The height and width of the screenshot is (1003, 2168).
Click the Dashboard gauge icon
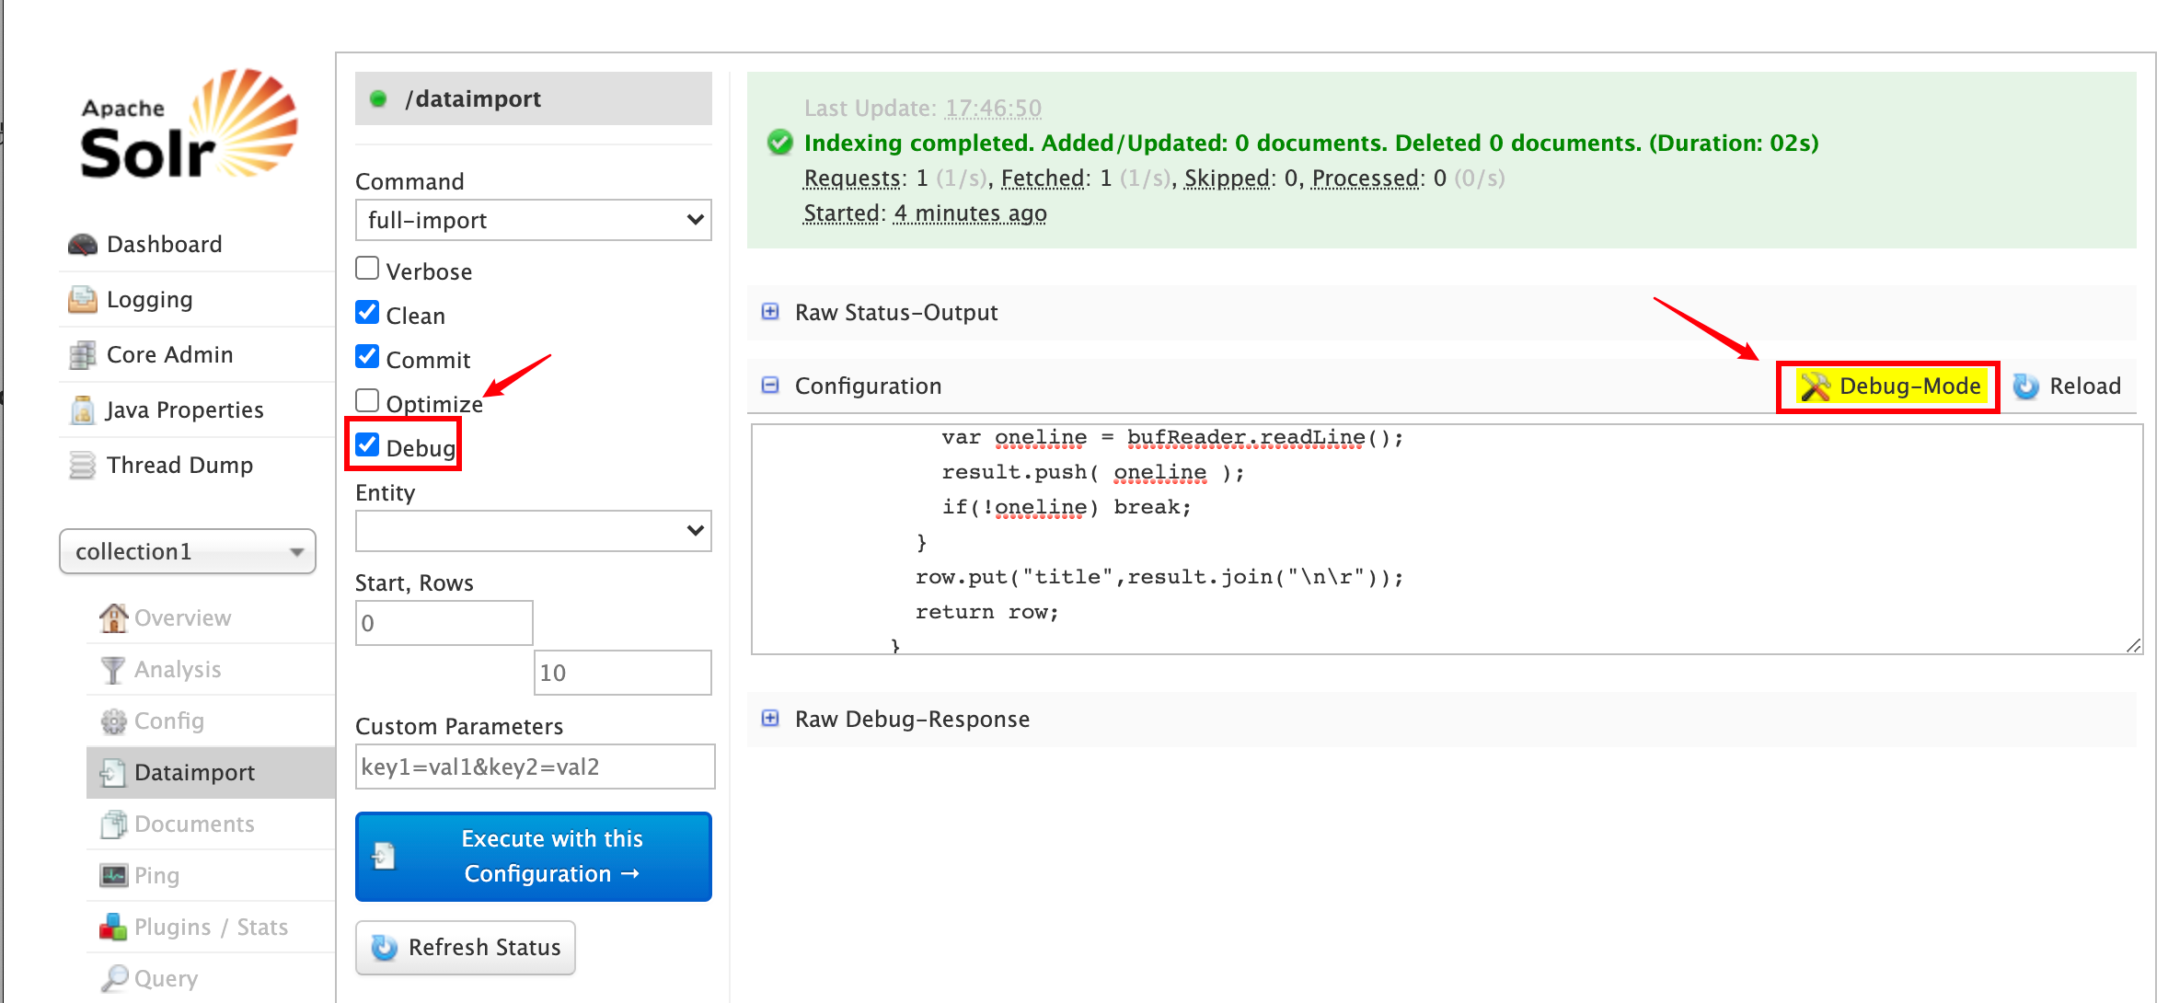83,245
